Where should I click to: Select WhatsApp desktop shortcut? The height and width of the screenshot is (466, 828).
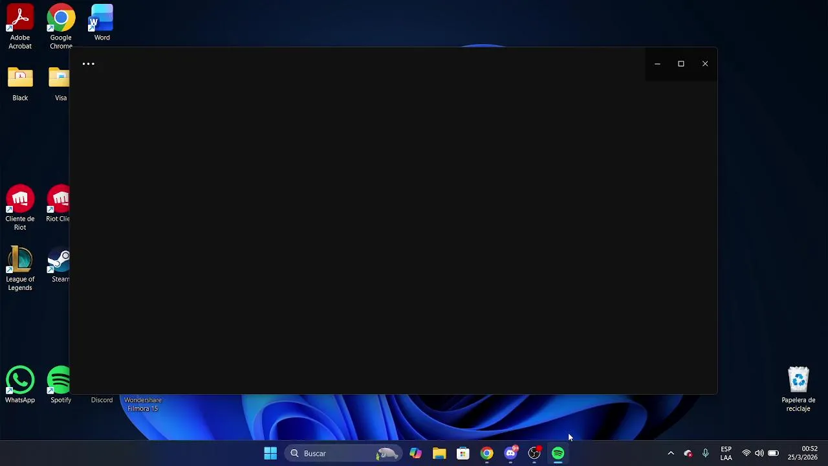[20, 386]
